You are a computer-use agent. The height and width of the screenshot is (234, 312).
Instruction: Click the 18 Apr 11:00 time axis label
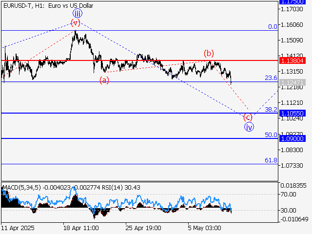click(82, 228)
